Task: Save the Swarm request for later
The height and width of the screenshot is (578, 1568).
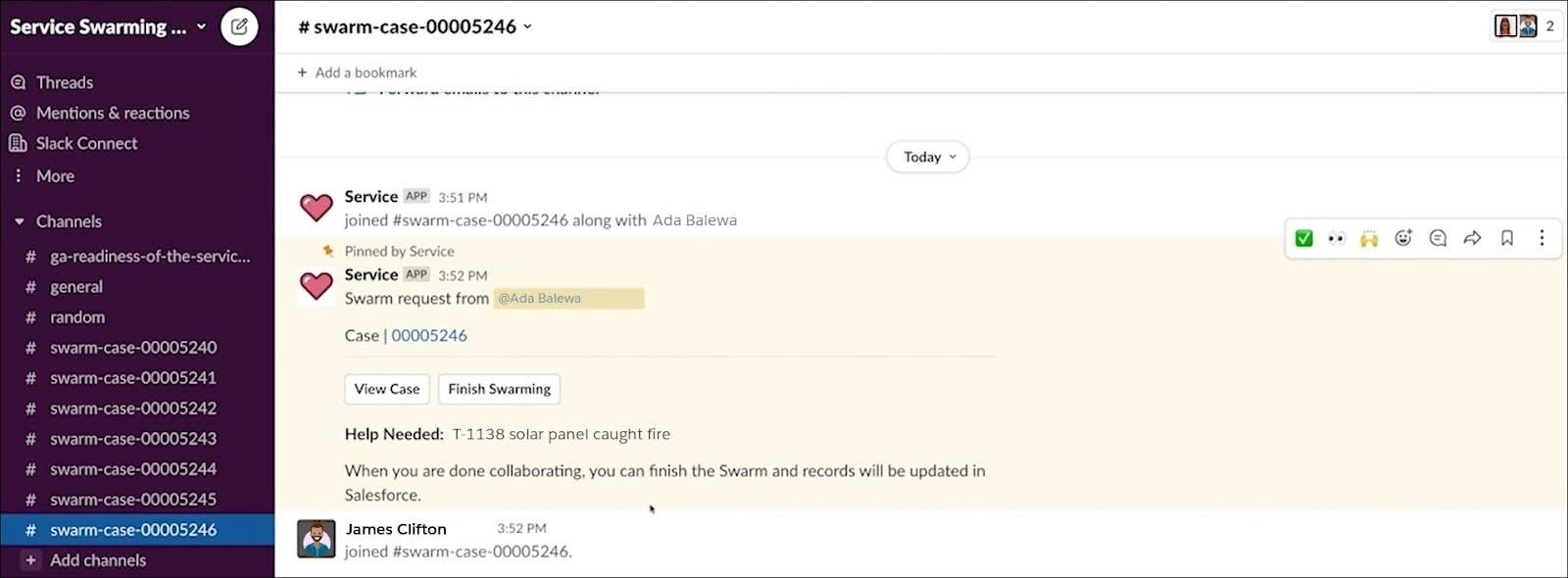Action: [1506, 238]
